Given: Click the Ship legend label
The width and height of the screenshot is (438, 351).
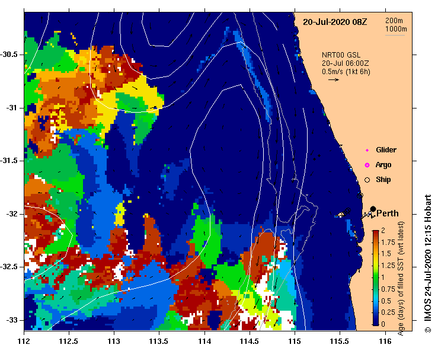Looking at the screenshot, I should (x=383, y=180).
